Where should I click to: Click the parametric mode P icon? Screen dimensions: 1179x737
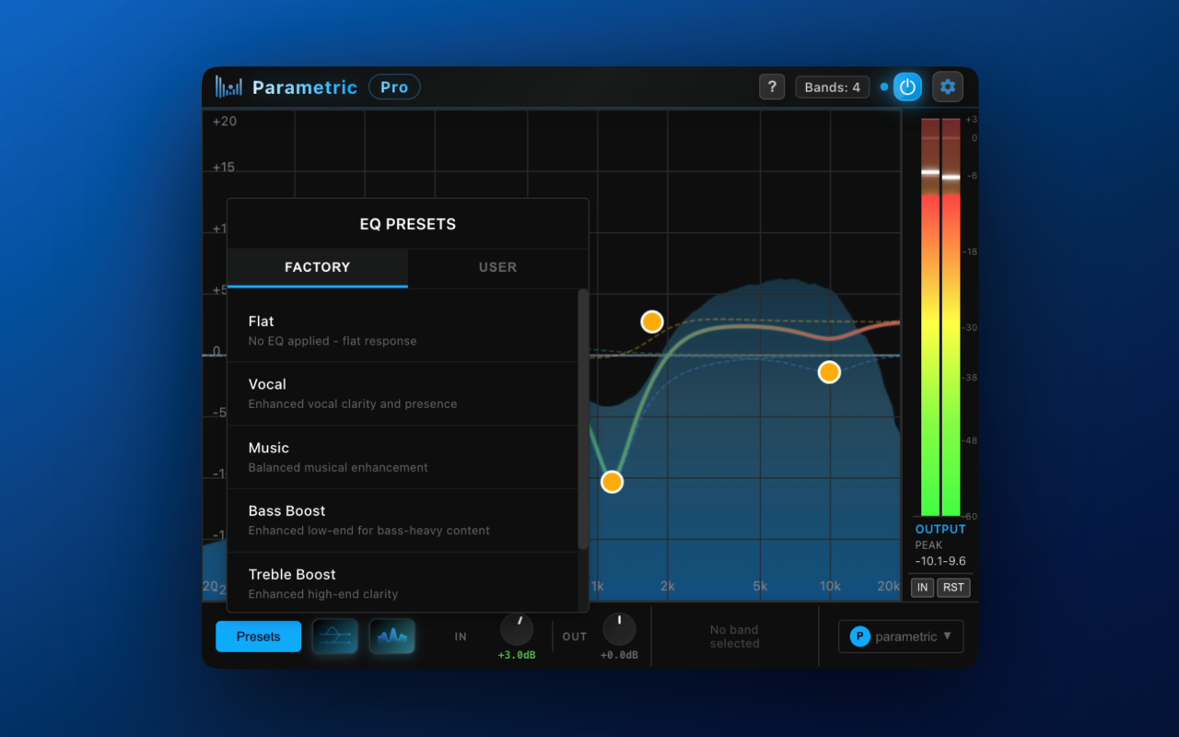click(860, 636)
